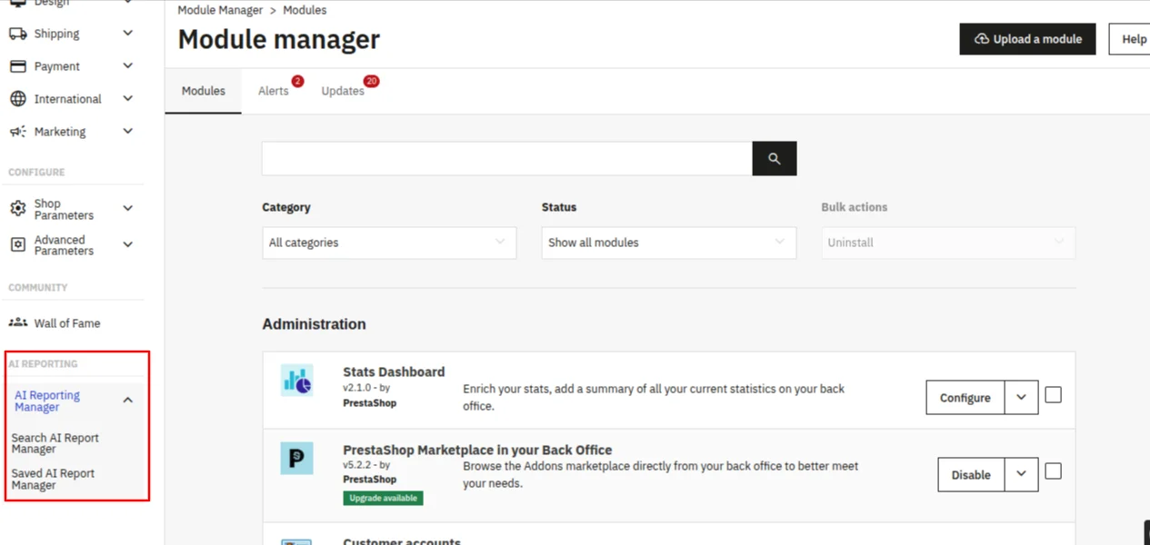The height and width of the screenshot is (545, 1150).
Task: Open the All categories dropdown
Action: pyautogui.click(x=389, y=243)
